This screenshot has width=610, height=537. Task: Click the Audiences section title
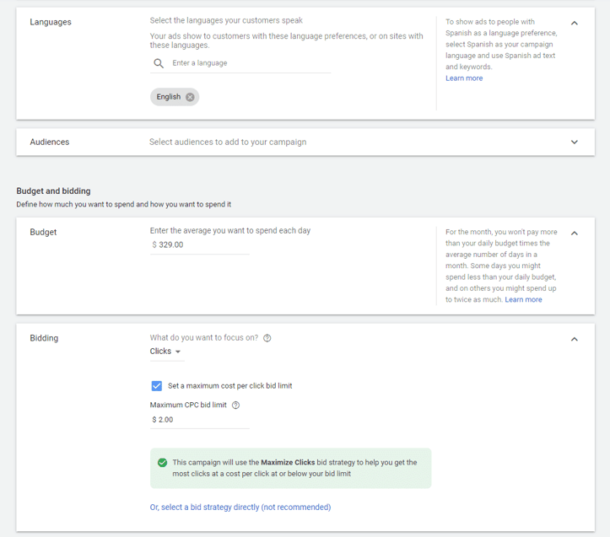pos(50,142)
